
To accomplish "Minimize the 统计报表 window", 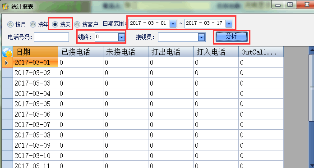I will (278, 5).
